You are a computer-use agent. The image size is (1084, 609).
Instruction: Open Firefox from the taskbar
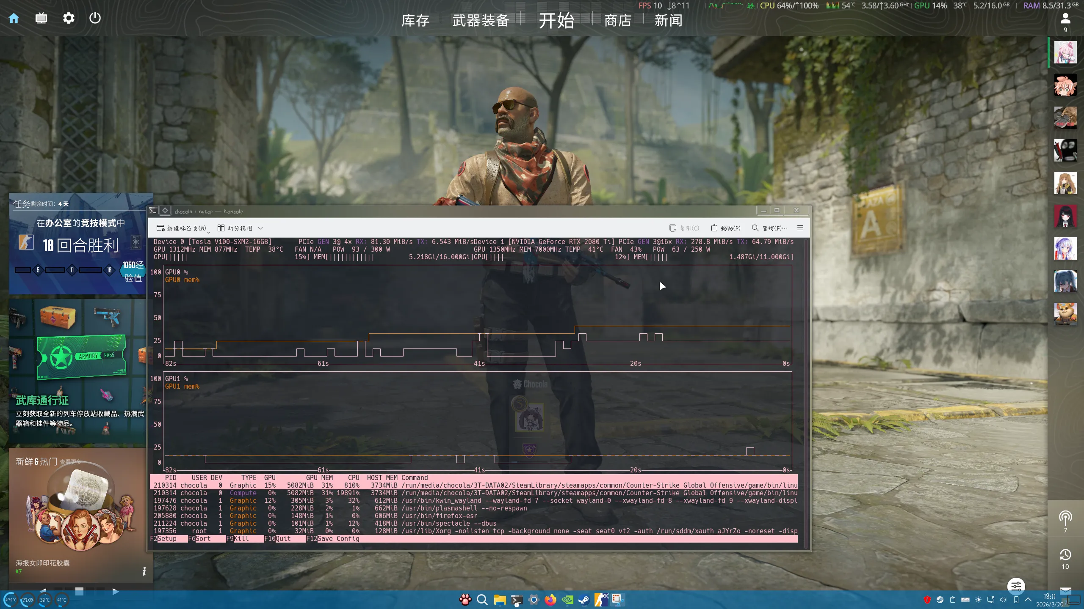pyautogui.click(x=550, y=600)
